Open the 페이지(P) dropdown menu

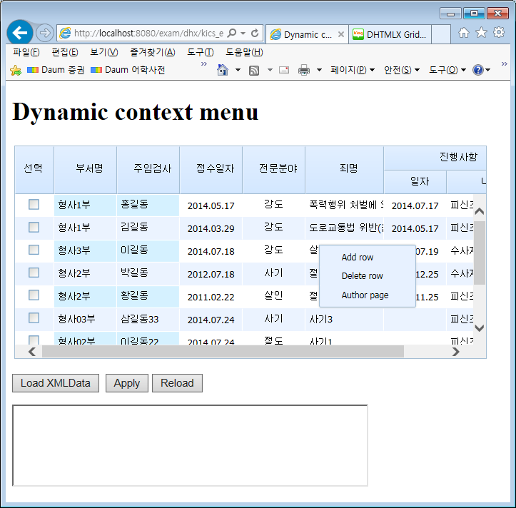point(353,70)
